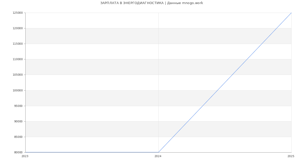Click the 105000 y-axis label

(x=18, y=75)
